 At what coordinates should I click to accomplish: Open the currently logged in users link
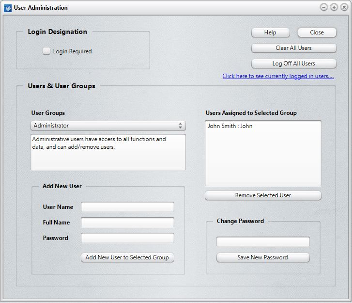tap(278, 76)
